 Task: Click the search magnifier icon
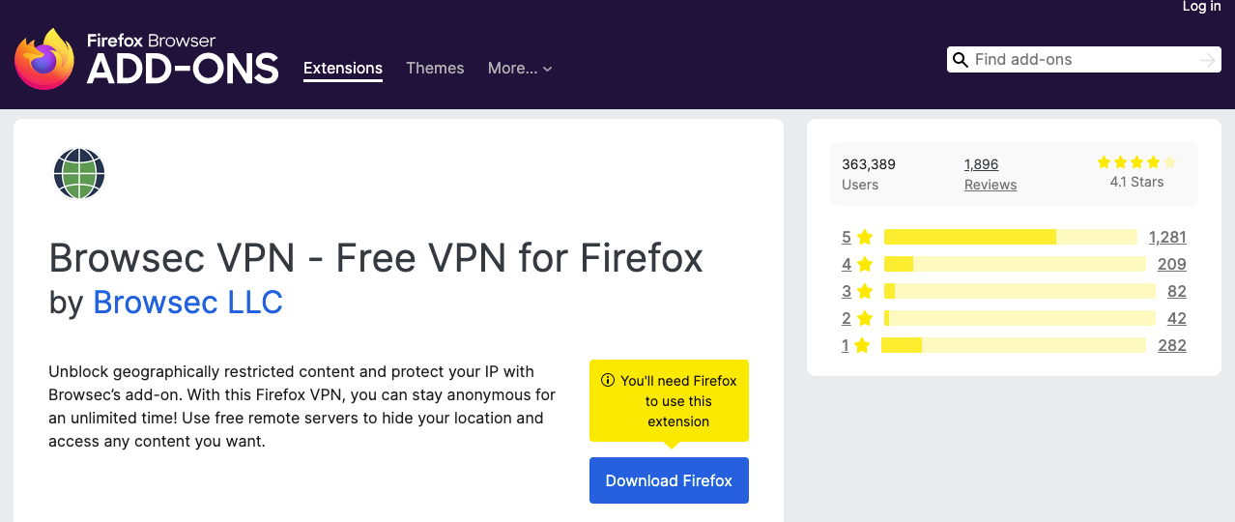point(961,60)
